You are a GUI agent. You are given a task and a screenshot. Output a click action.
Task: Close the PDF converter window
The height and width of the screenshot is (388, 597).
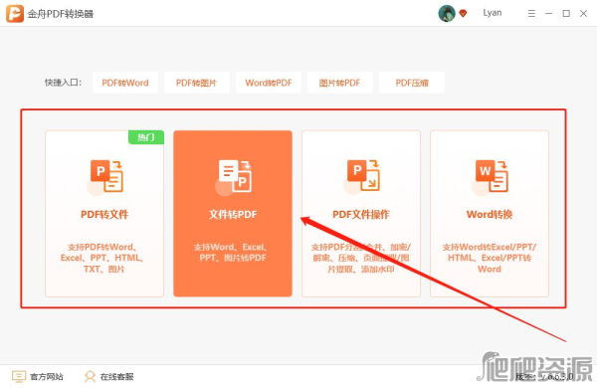[583, 13]
